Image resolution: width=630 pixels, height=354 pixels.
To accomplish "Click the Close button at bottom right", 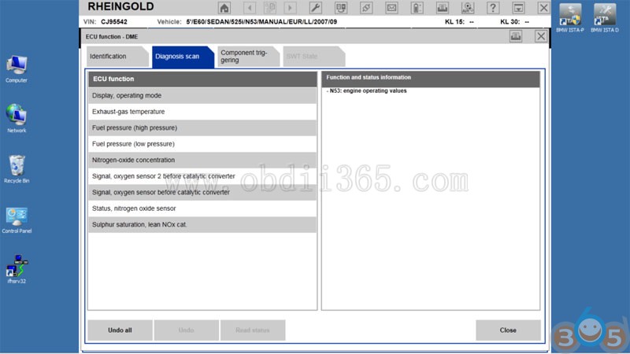I will (508, 330).
